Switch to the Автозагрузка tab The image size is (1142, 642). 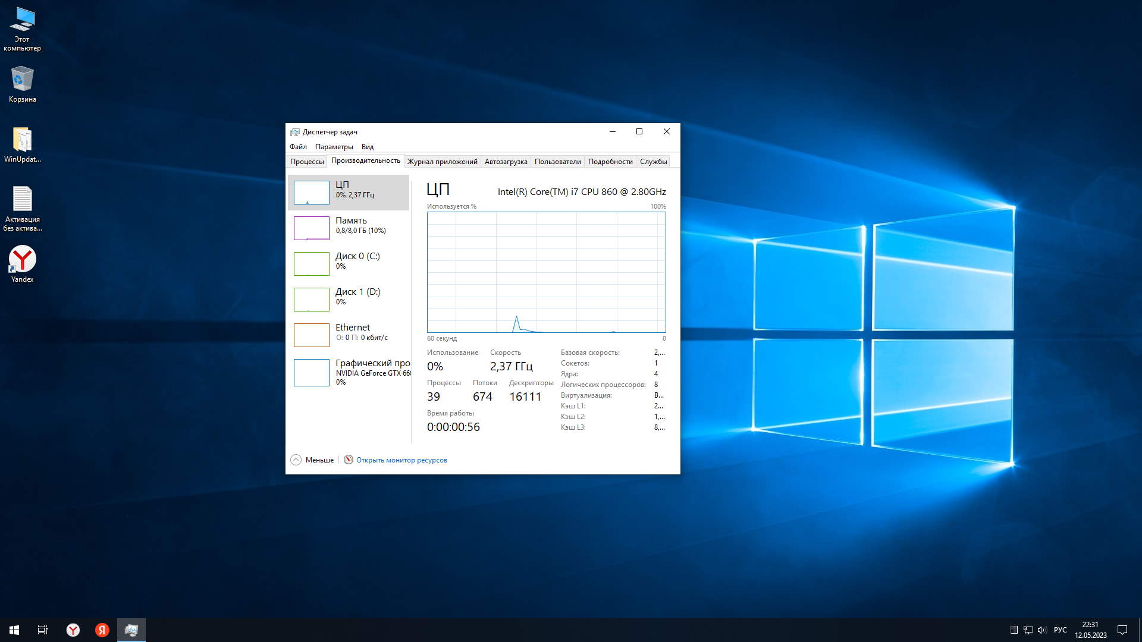click(506, 162)
